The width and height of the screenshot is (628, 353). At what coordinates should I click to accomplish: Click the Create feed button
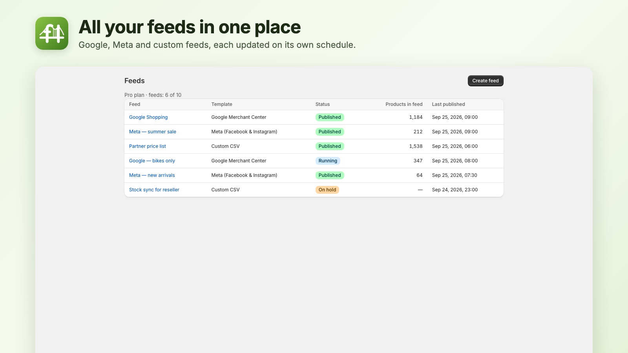coord(486,81)
